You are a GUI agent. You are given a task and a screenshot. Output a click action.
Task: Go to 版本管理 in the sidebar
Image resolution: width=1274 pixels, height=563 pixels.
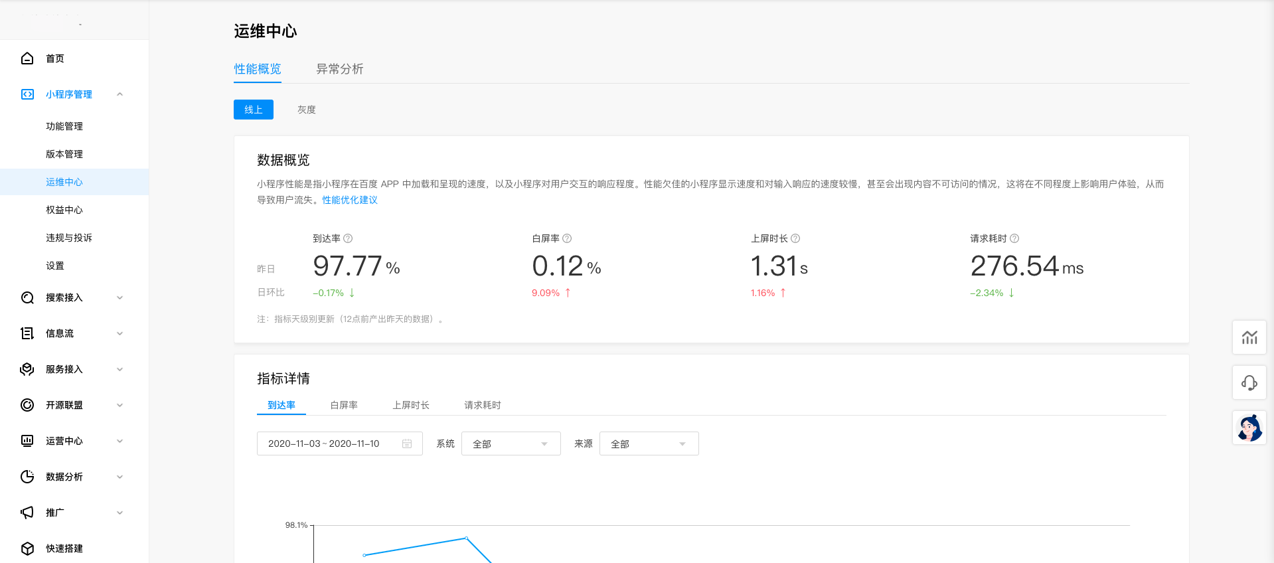click(x=64, y=154)
